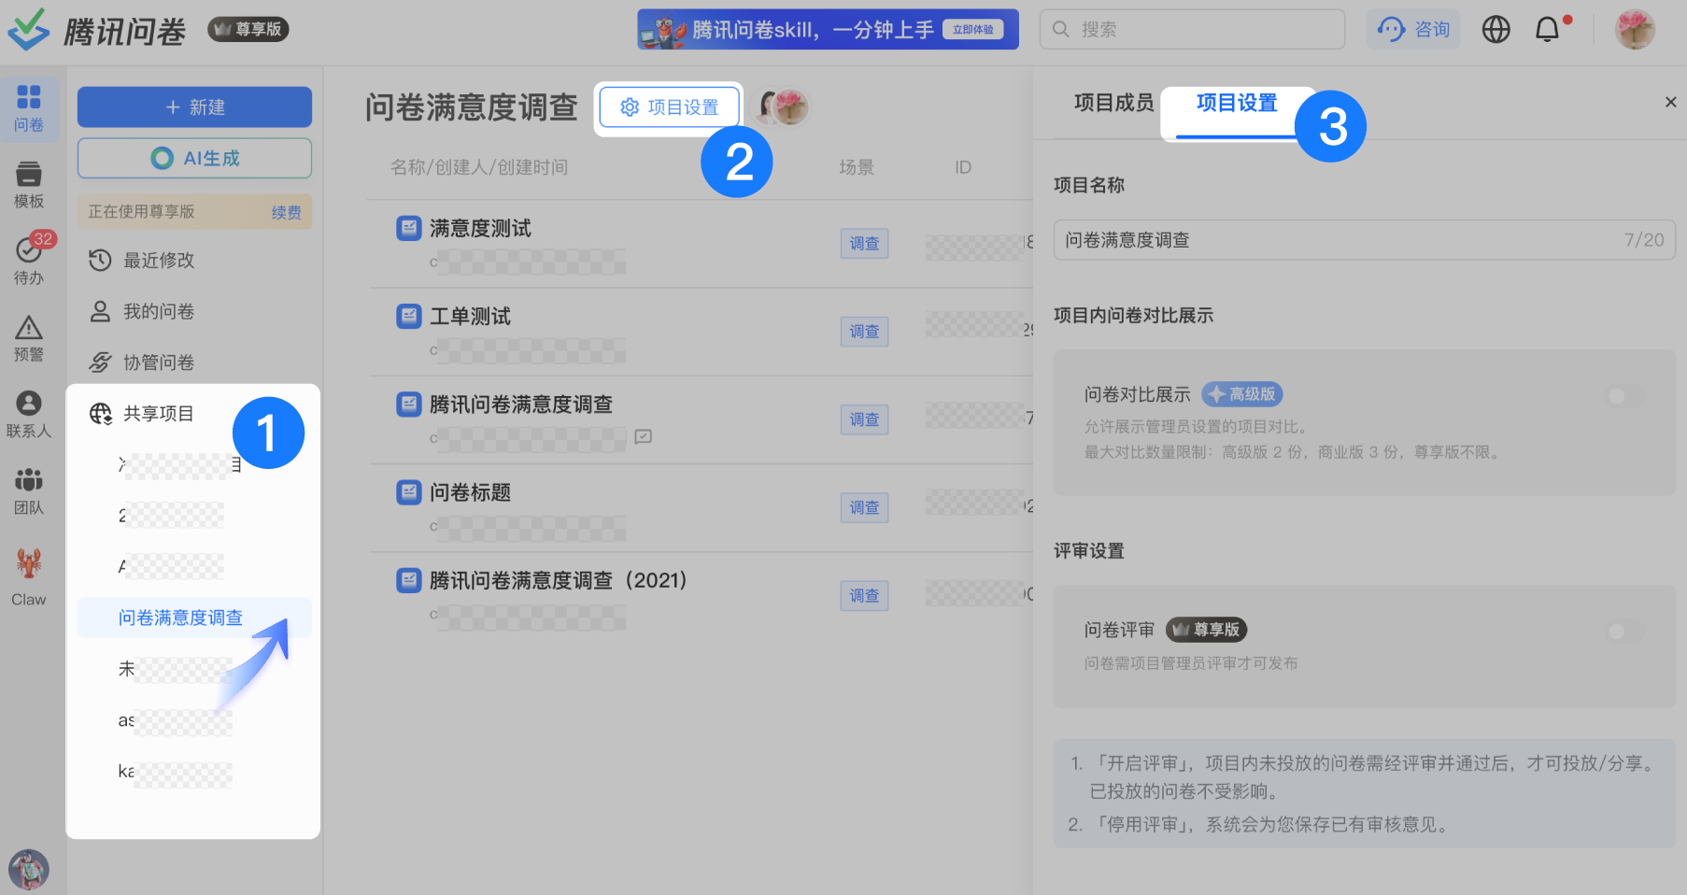This screenshot has width=1687, height=895.
Task: Close the project settings panel
Action: pos(1670,102)
